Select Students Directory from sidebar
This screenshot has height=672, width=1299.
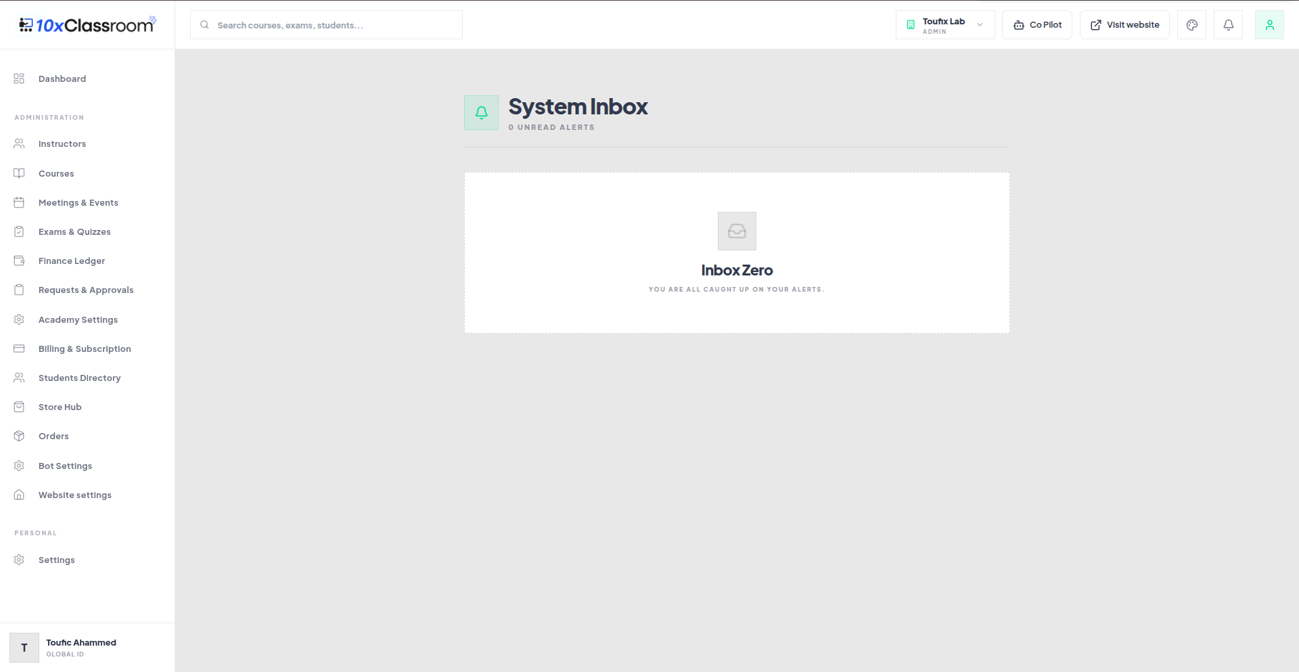[87, 378]
